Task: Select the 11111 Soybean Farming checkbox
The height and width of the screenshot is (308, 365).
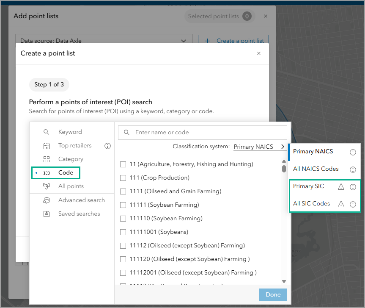Action: pyautogui.click(x=123, y=205)
